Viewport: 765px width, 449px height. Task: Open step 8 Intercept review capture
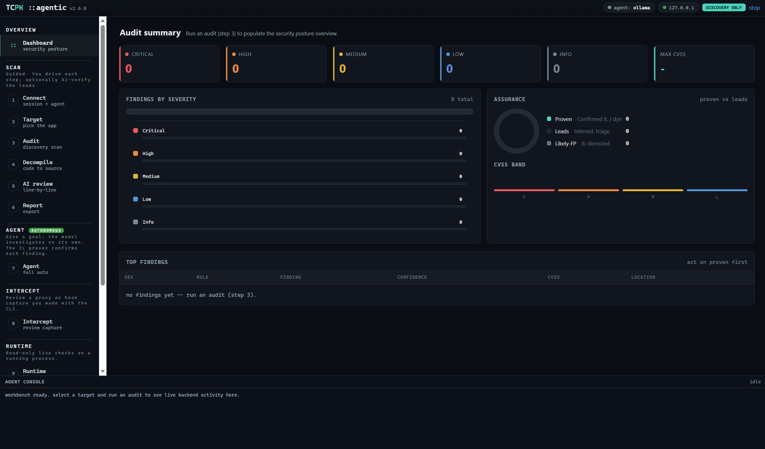[x=50, y=324]
